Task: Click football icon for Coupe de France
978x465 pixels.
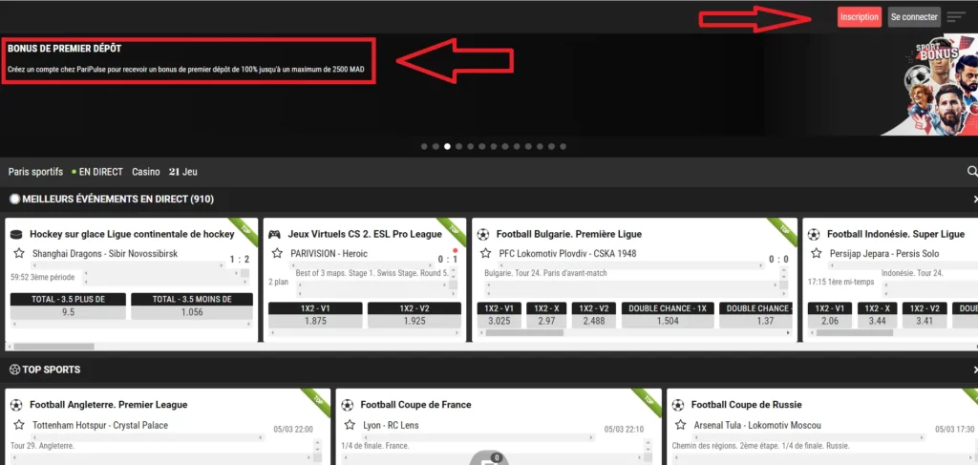Action: [347, 405]
